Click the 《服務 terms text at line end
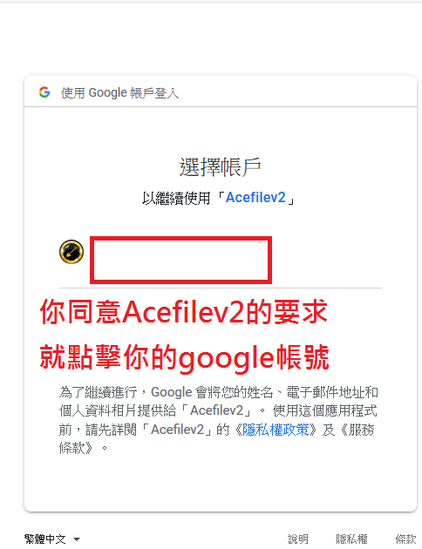Image resolution: width=422 pixels, height=549 pixels. point(357,430)
